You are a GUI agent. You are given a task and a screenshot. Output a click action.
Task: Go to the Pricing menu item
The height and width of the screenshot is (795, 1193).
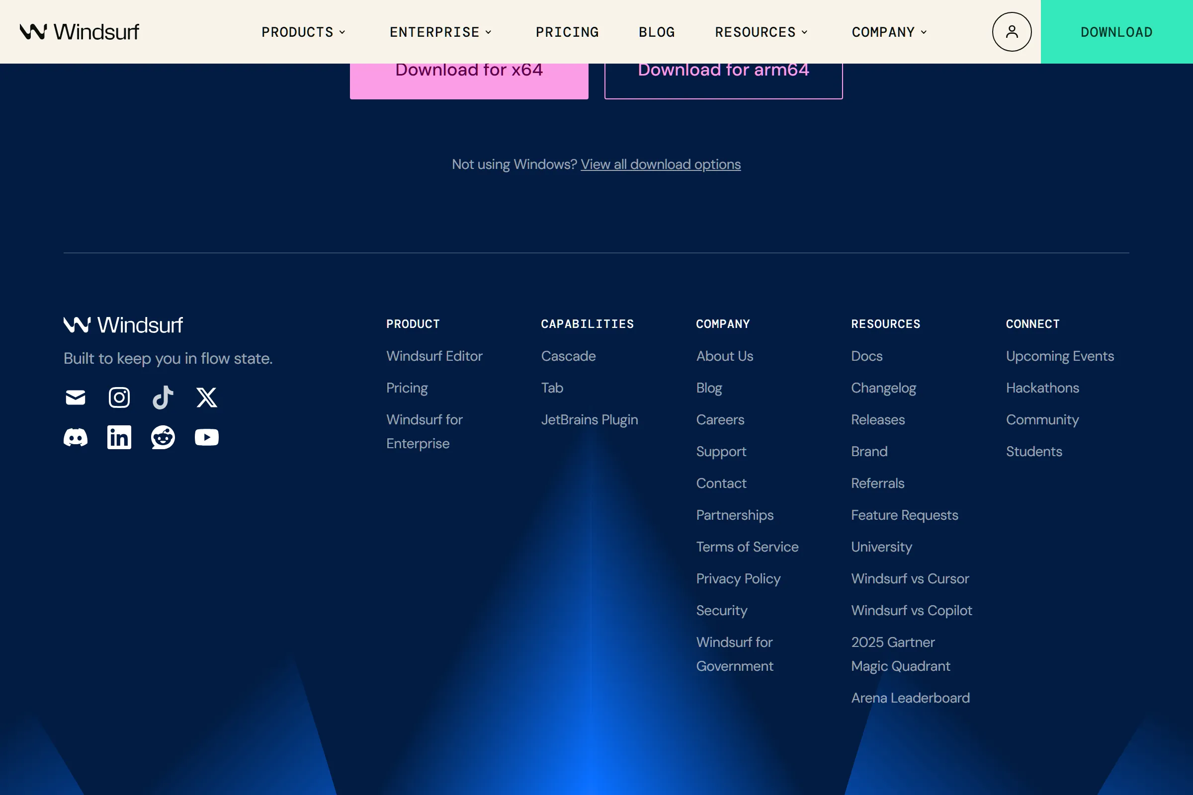point(567,31)
